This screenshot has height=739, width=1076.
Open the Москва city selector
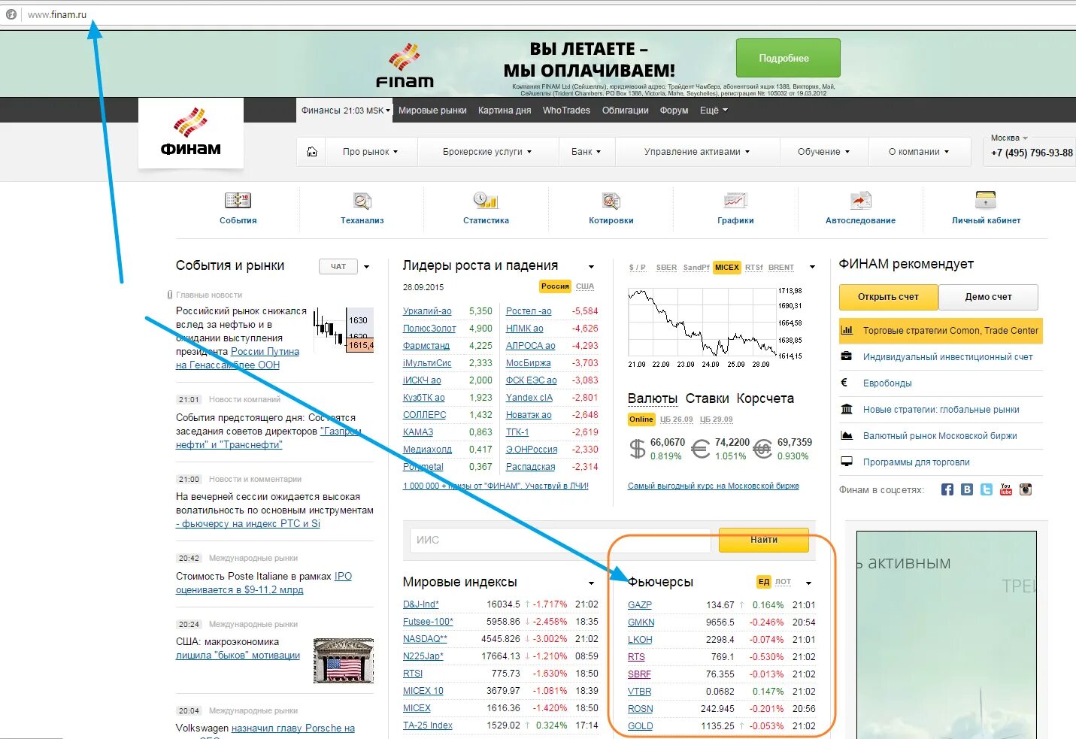click(x=1009, y=138)
